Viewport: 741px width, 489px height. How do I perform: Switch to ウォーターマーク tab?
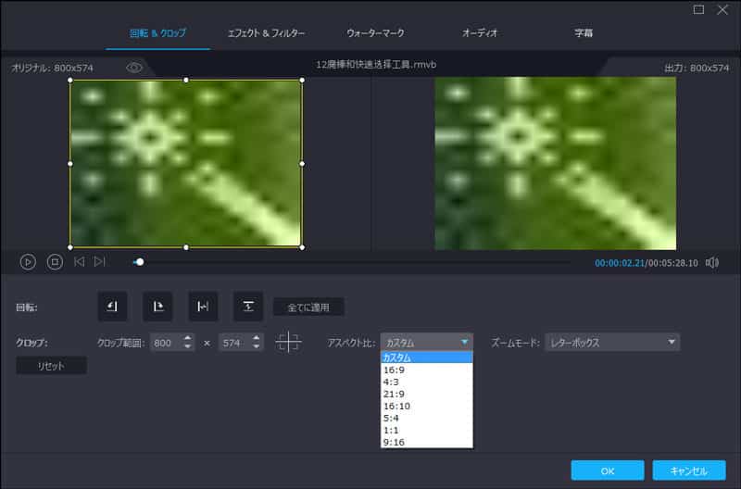coord(375,33)
